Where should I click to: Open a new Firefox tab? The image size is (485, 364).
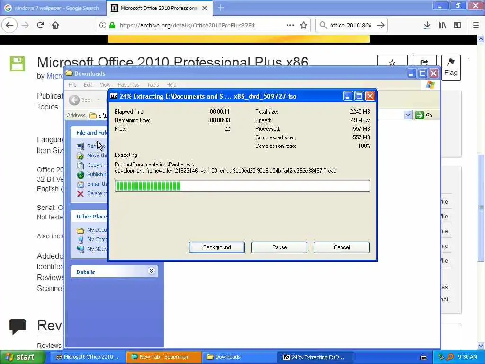click(x=221, y=8)
